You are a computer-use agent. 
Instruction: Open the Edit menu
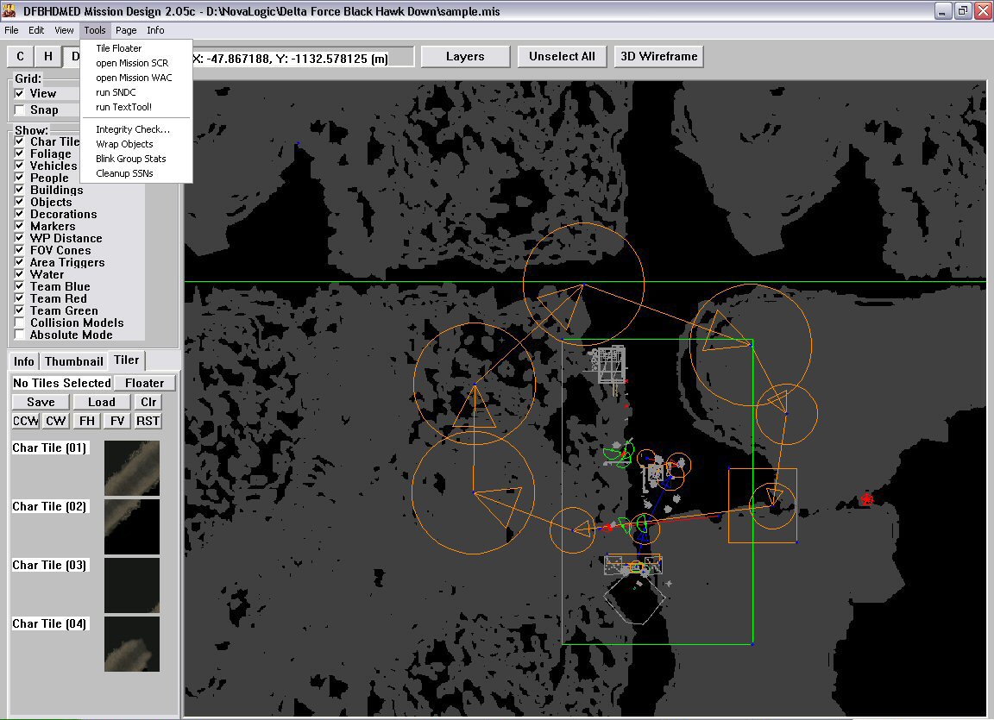tap(36, 30)
